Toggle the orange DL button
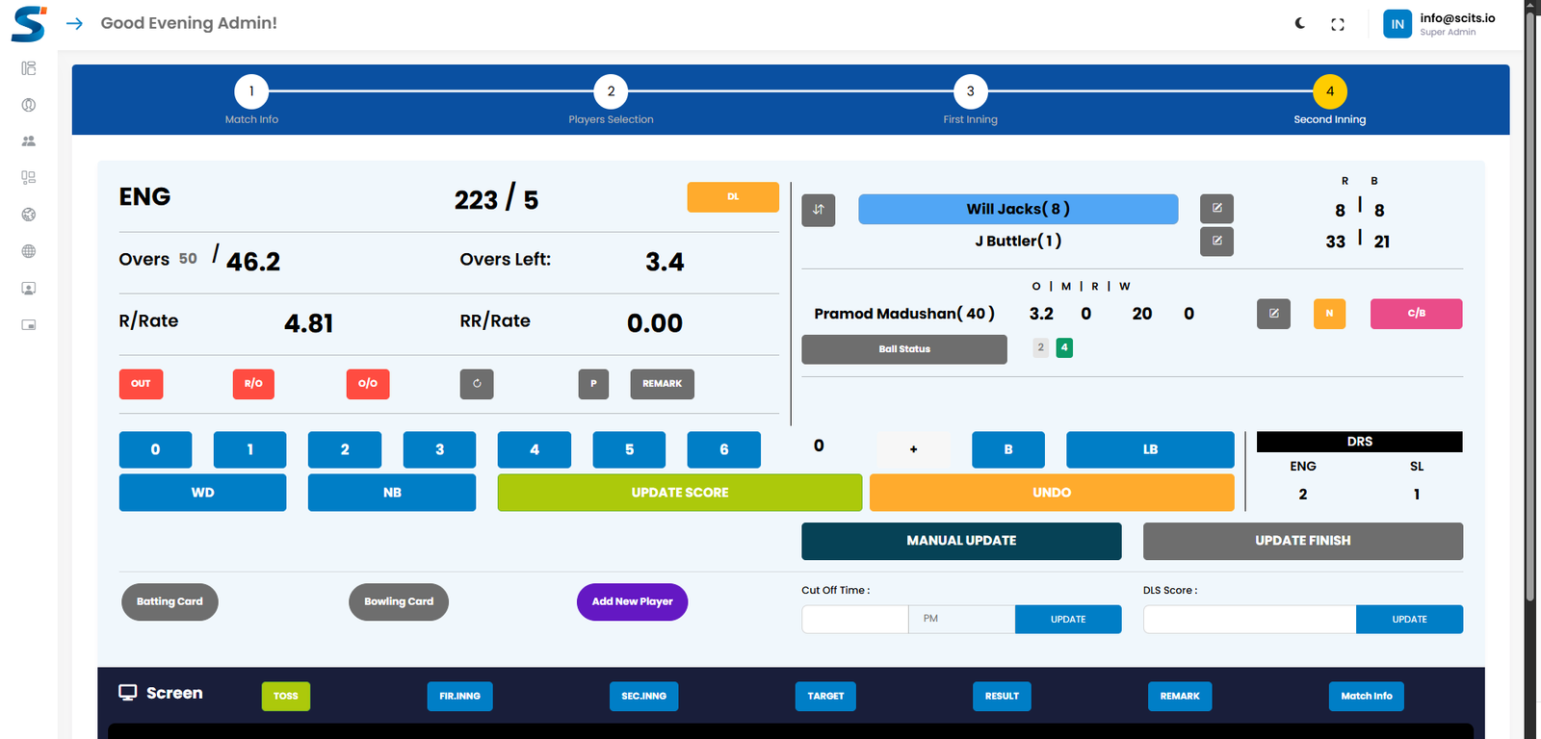The image size is (1541, 739). pyautogui.click(x=733, y=197)
